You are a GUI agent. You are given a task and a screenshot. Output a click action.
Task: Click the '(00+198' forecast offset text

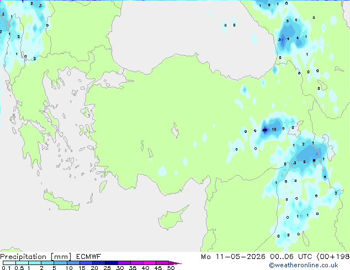point(333,257)
